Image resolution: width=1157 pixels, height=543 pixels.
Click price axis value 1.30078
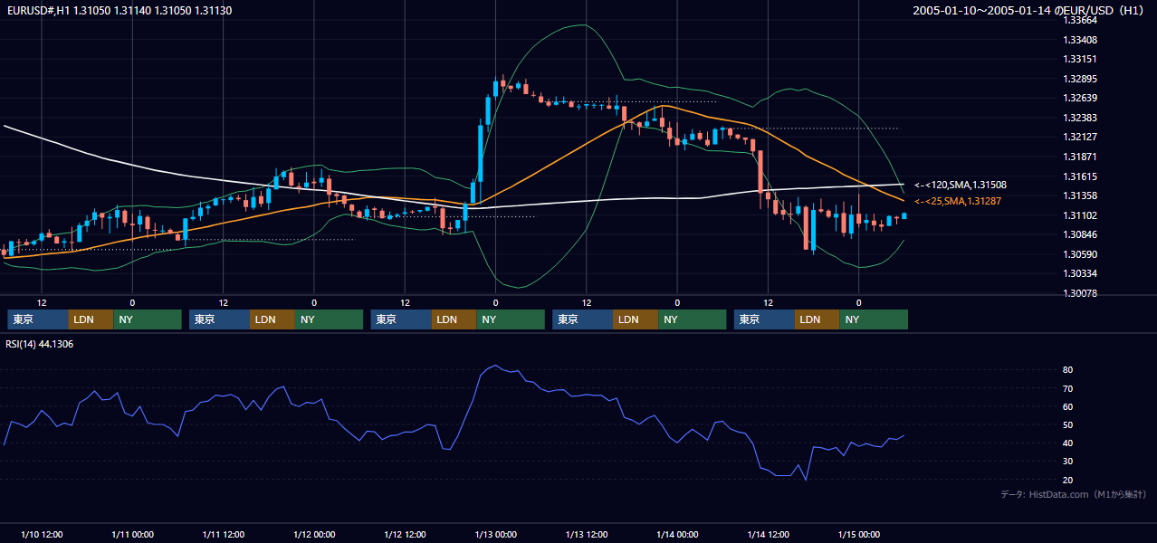[1080, 293]
